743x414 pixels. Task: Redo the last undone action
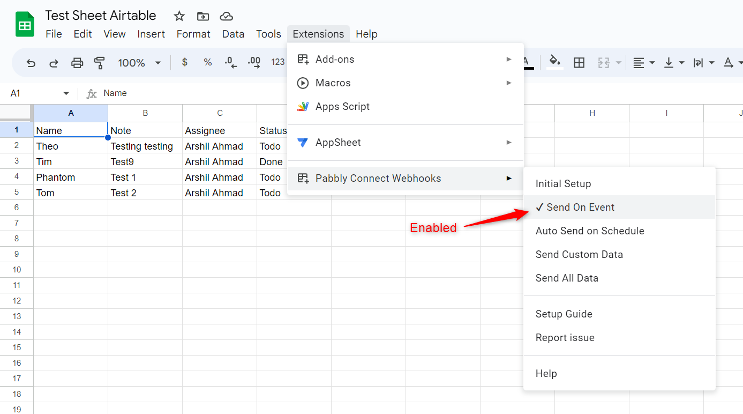54,63
